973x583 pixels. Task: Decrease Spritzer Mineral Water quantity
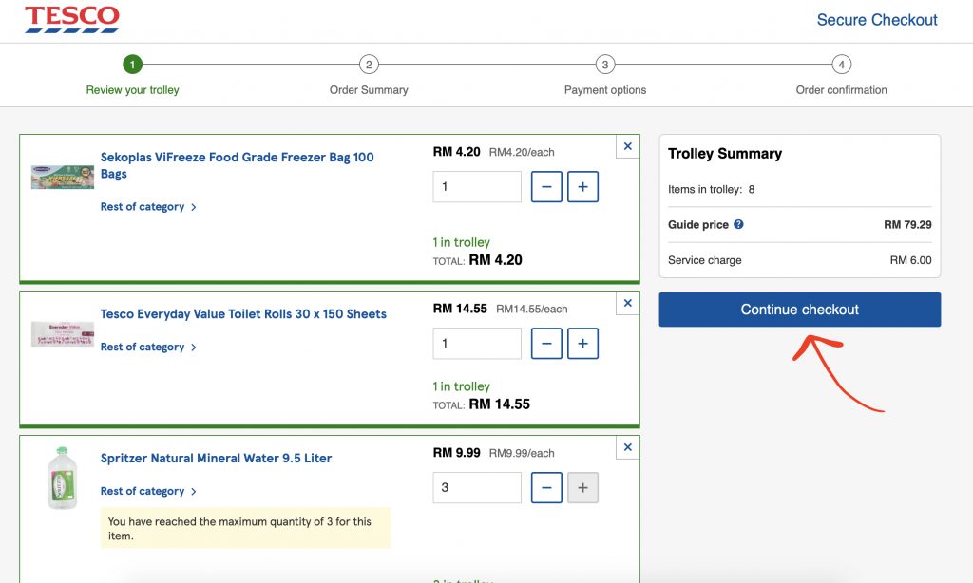(x=546, y=487)
